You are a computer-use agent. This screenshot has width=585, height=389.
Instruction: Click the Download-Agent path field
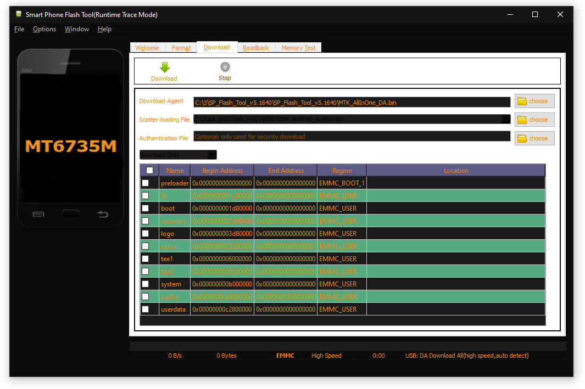click(352, 103)
